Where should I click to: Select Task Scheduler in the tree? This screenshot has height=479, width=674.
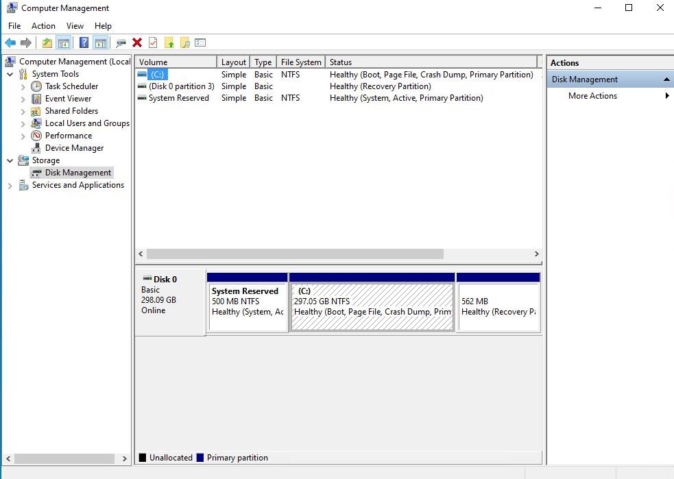pos(71,86)
